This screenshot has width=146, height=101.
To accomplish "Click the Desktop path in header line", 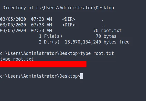I will pos(75,8).
